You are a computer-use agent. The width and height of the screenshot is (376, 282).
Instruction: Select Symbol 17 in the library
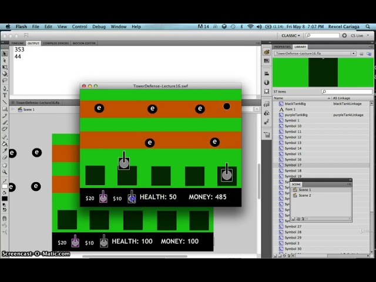click(x=321, y=165)
